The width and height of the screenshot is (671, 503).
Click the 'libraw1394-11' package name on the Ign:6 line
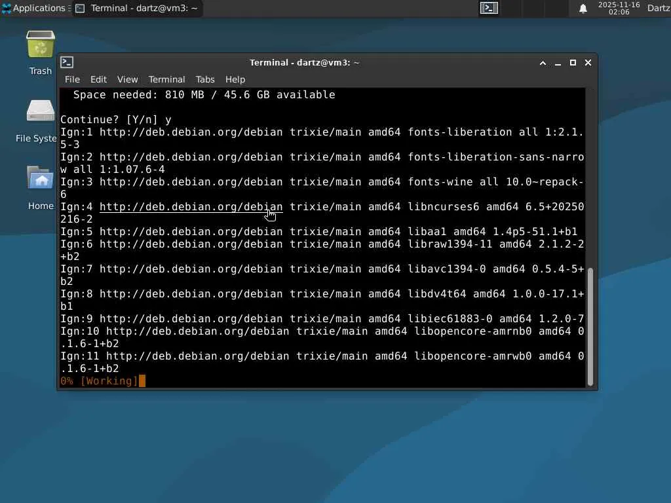pyautogui.click(x=450, y=244)
